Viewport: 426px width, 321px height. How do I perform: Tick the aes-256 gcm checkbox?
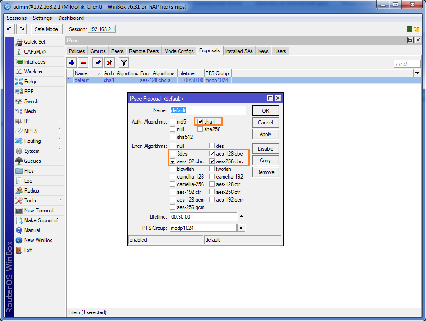[173, 207]
